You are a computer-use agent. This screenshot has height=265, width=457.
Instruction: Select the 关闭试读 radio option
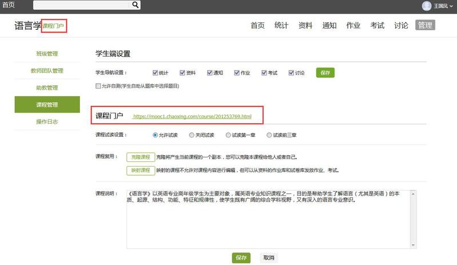click(192, 135)
